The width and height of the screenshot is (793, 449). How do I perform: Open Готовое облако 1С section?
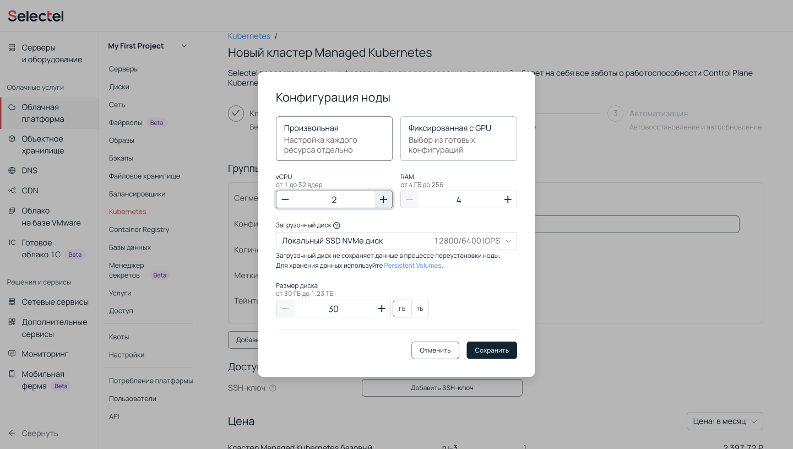point(49,248)
